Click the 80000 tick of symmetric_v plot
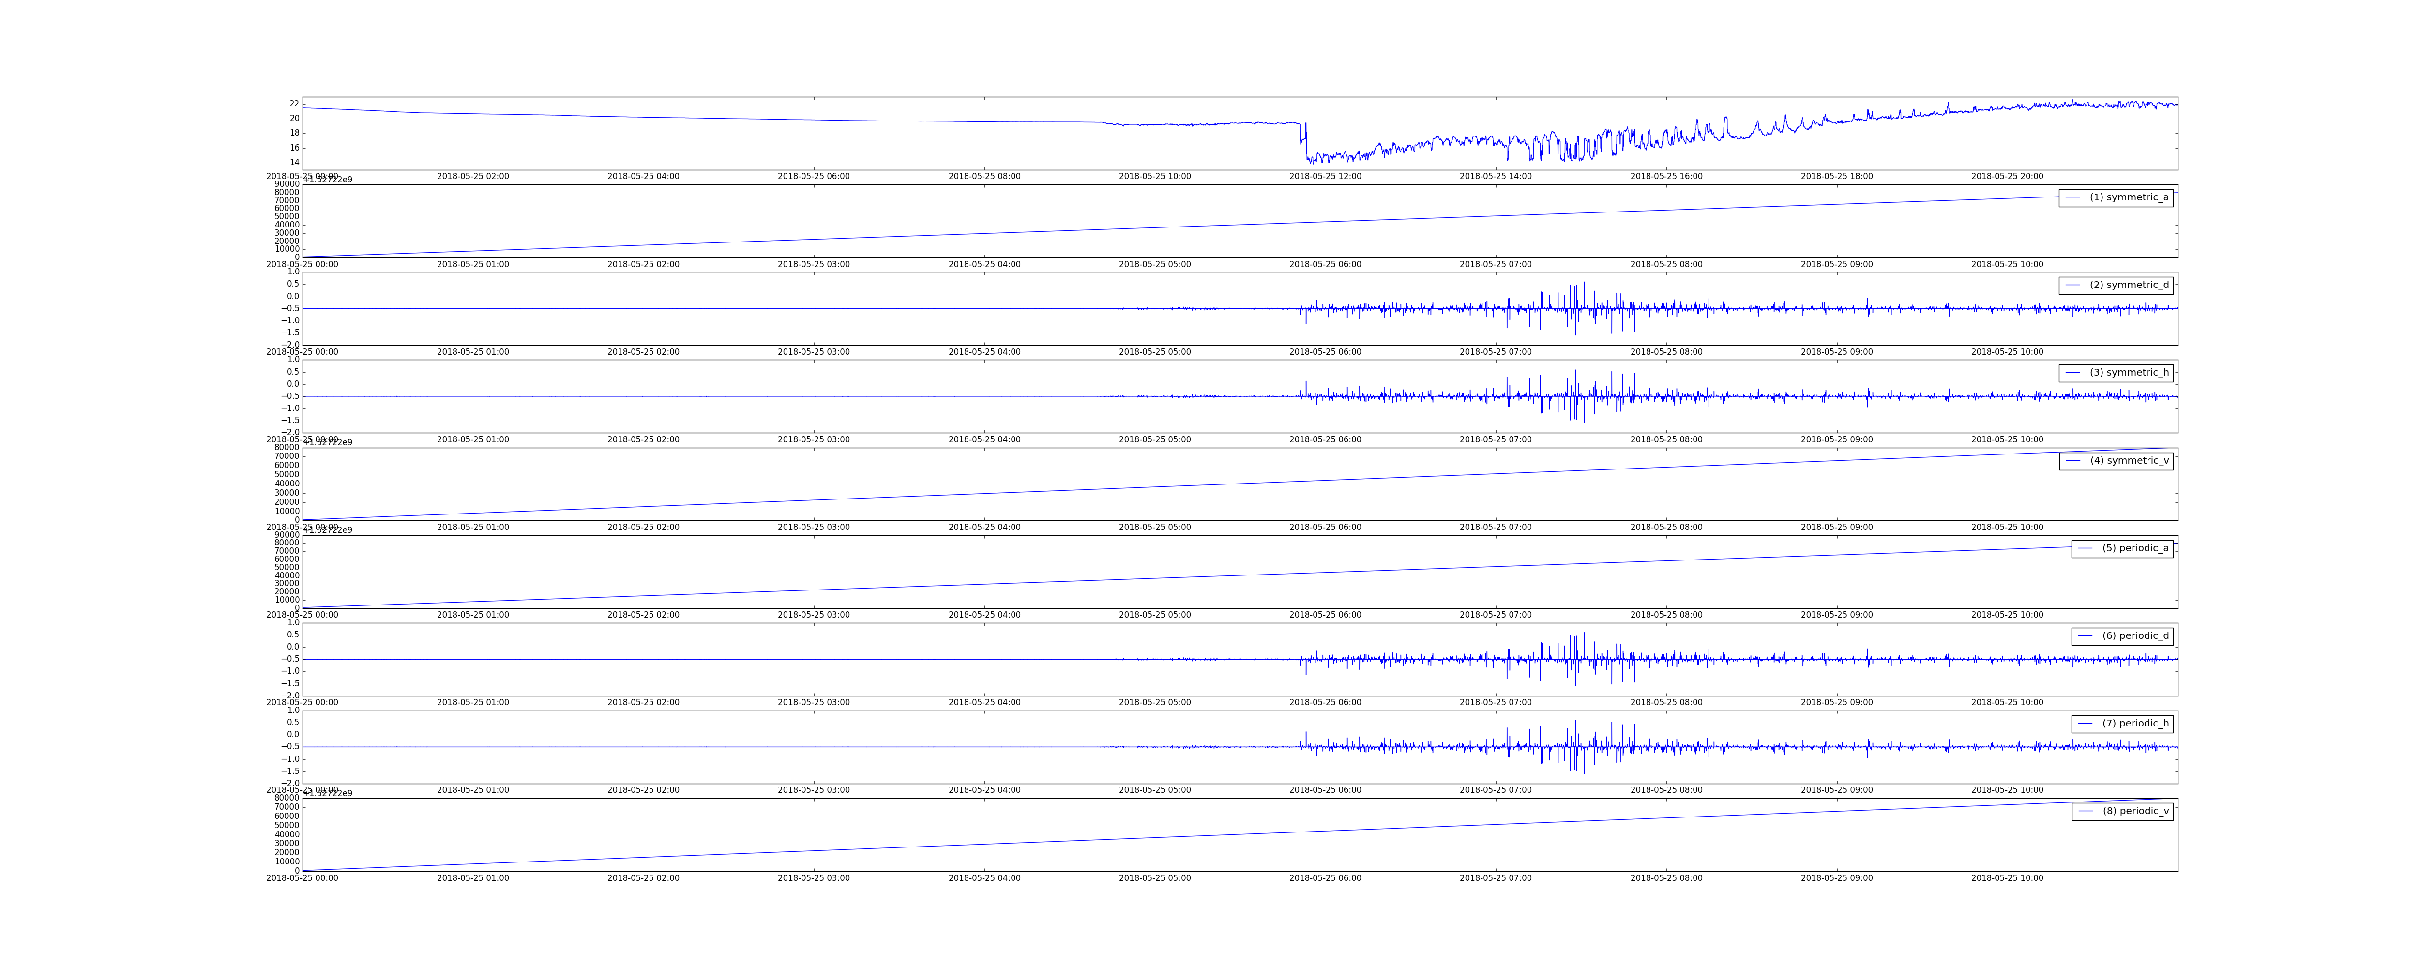2420x968 pixels. [287, 447]
